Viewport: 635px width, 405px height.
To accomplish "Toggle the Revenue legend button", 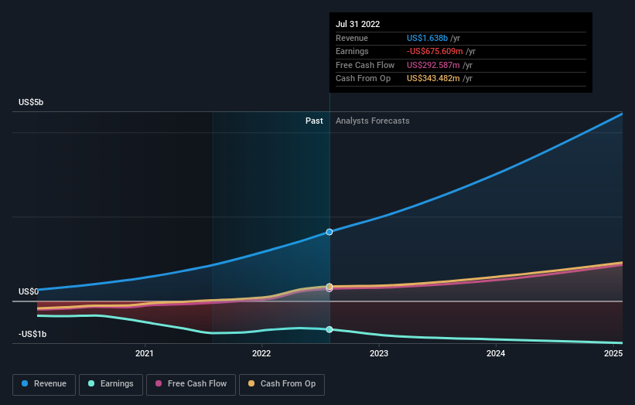I will point(44,384).
